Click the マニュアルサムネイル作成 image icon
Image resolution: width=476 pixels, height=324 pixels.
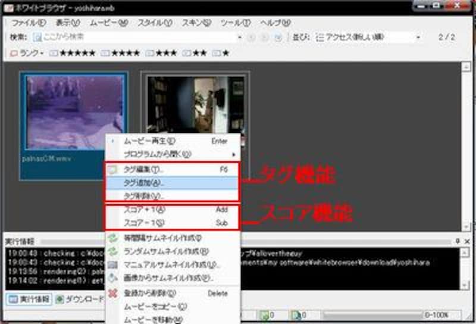(112, 264)
